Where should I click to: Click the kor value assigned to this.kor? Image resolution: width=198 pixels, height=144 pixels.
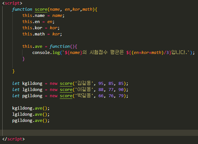click(53, 28)
